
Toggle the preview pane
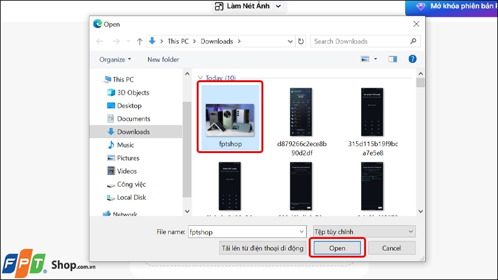393,59
